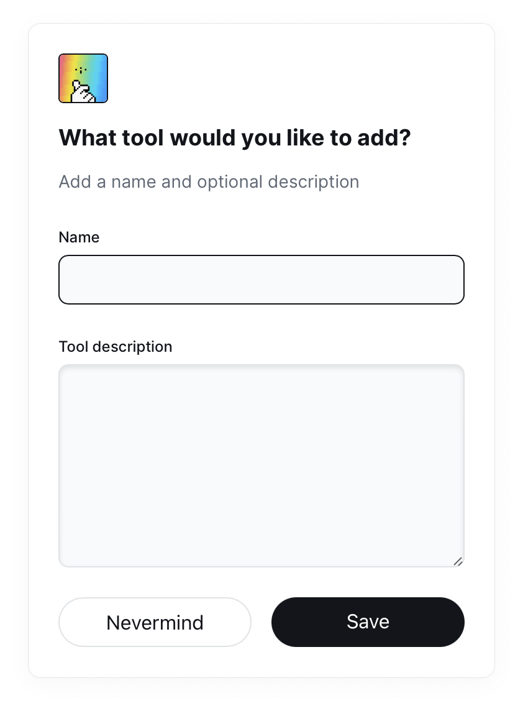Viewport: 523px width, 711px height.
Task: Click the "Add a name and optional description" subtitle
Action: 209,182
